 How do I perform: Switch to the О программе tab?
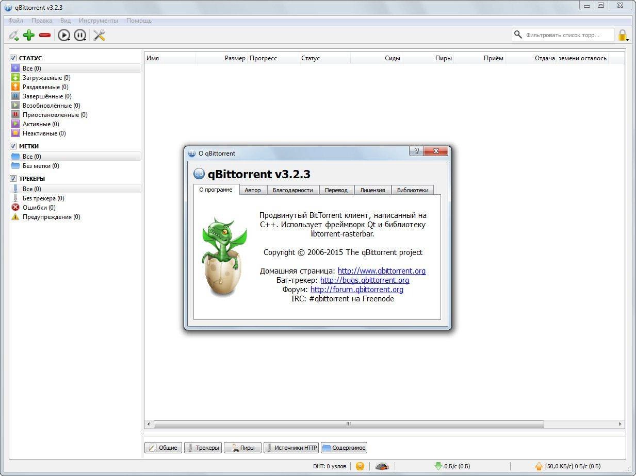pos(216,190)
